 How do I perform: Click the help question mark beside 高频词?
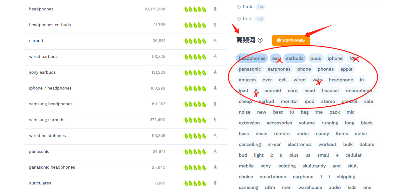[x=260, y=40]
